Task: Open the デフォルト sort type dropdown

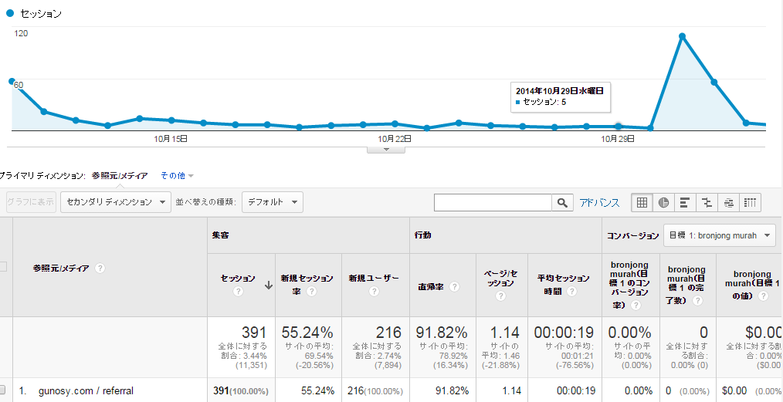Action: pyautogui.click(x=272, y=202)
